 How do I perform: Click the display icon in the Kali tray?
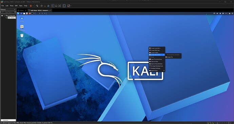pyautogui.click(x=214, y=13)
